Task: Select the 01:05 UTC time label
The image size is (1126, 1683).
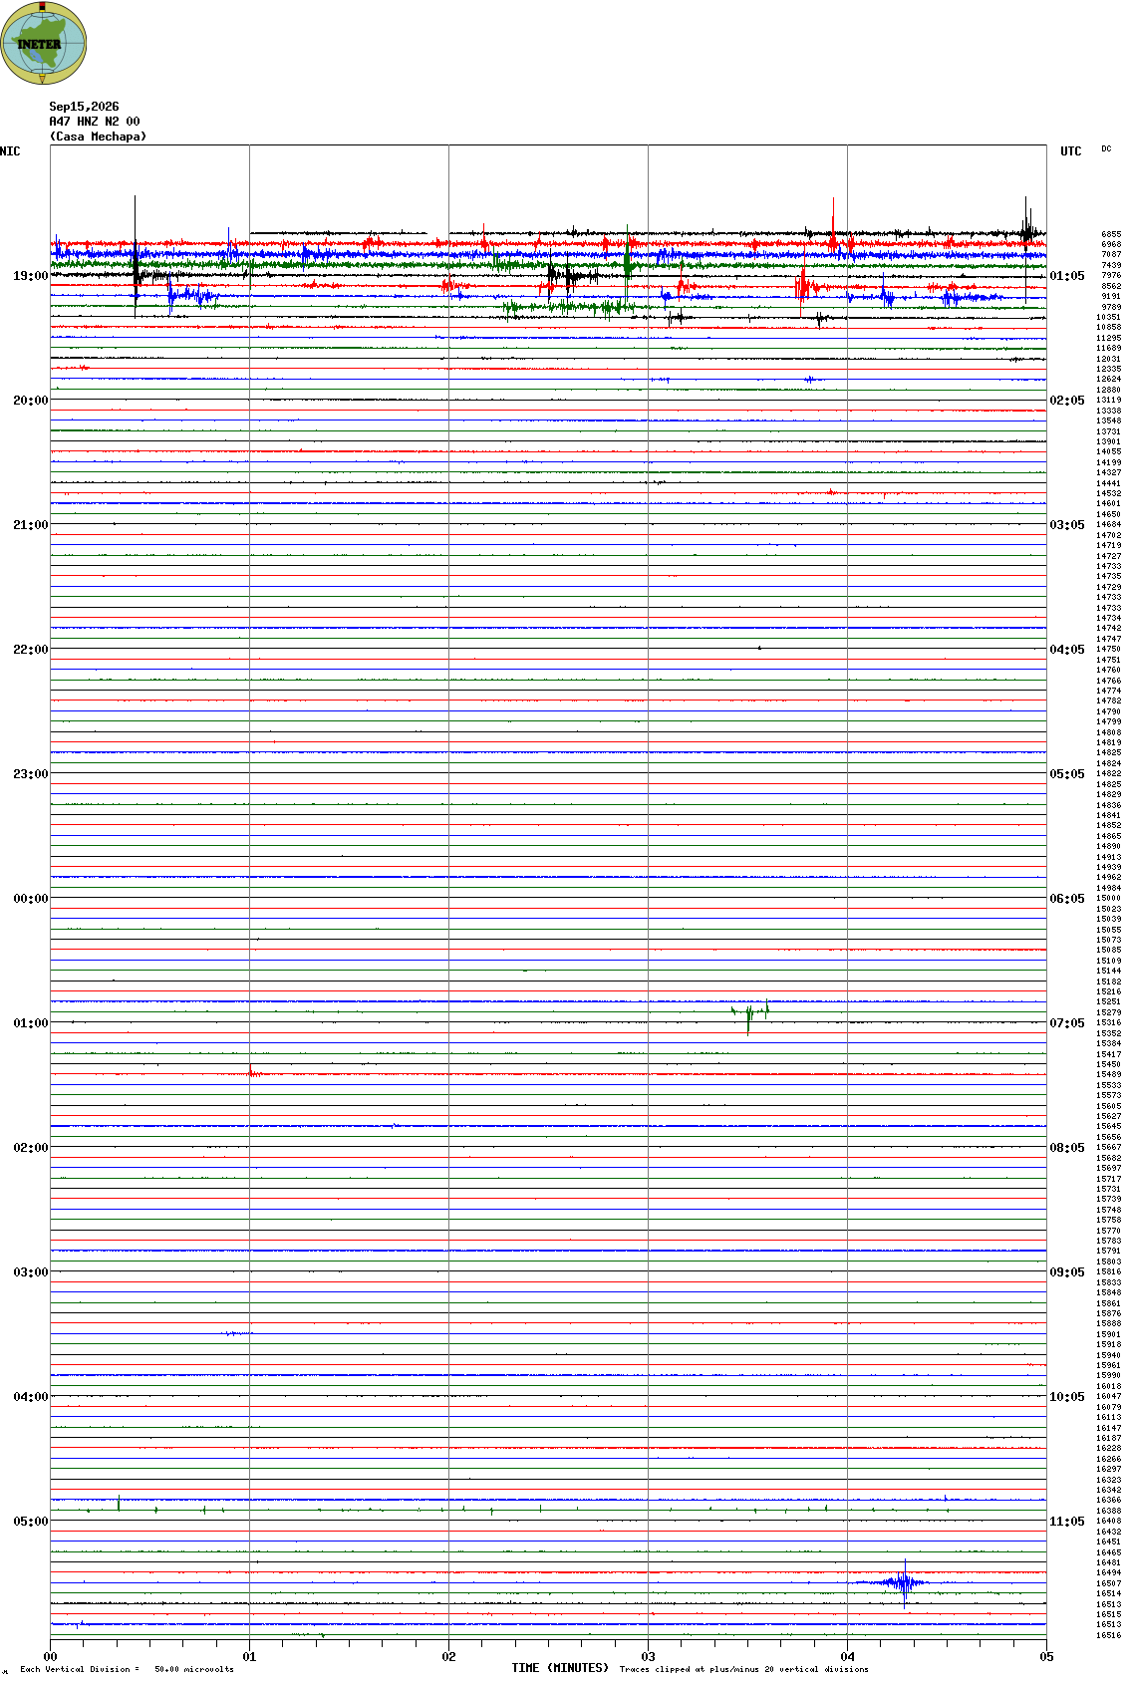Action: click(x=1067, y=276)
